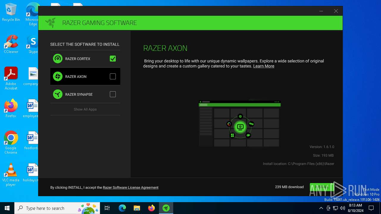Click the Razer installer taskbar button
The width and height of the screenshot is (381, 214).
pos(166,208)
